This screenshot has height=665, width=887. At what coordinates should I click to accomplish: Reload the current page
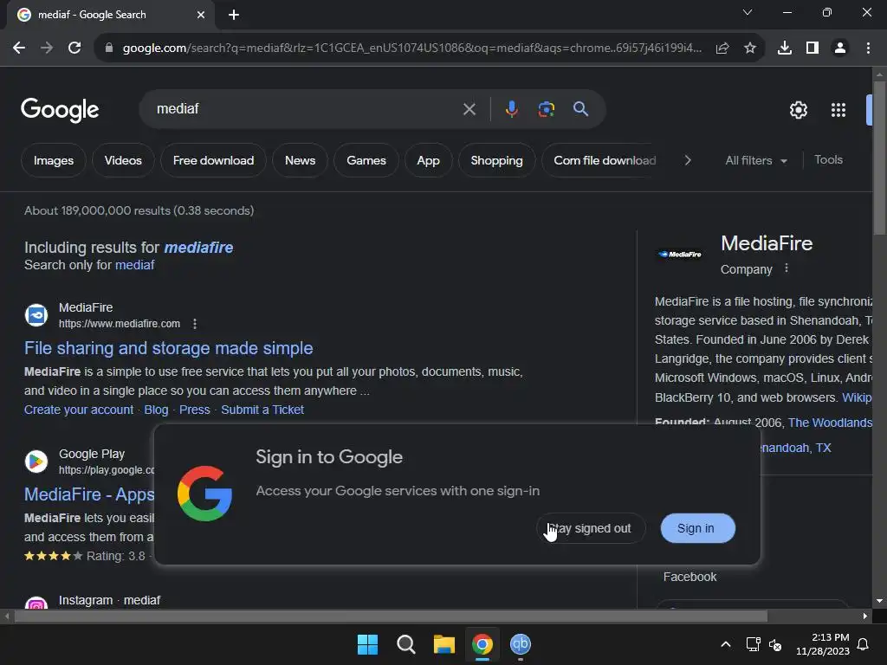coord(74,48)
